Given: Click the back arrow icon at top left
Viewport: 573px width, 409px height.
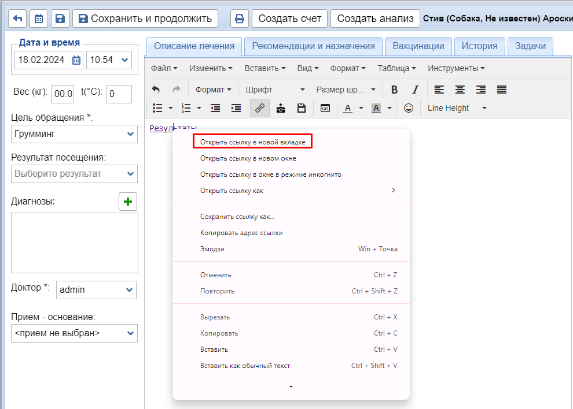Looking at the screenshot, I should [x=17, y=18].
